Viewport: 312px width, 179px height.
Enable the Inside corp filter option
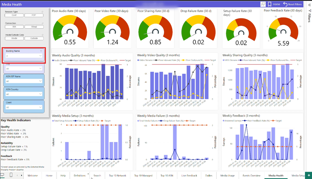point(13,38)
